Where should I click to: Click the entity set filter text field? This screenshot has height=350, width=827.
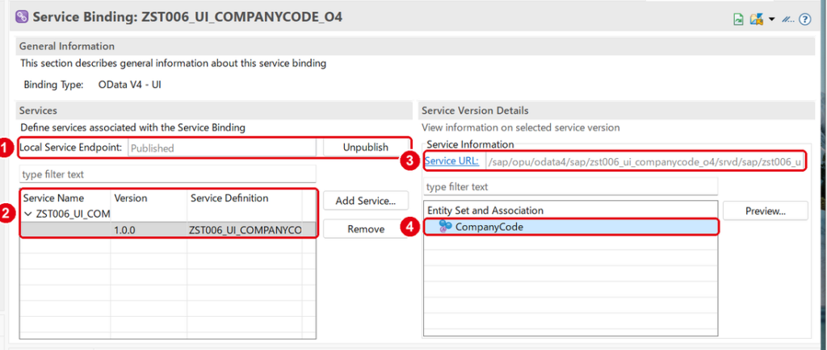coord(571,187)
